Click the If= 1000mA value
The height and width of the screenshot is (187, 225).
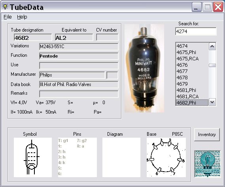[x=21, y=112]
